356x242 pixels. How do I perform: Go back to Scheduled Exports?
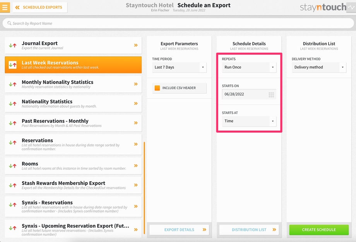[40, 7]
